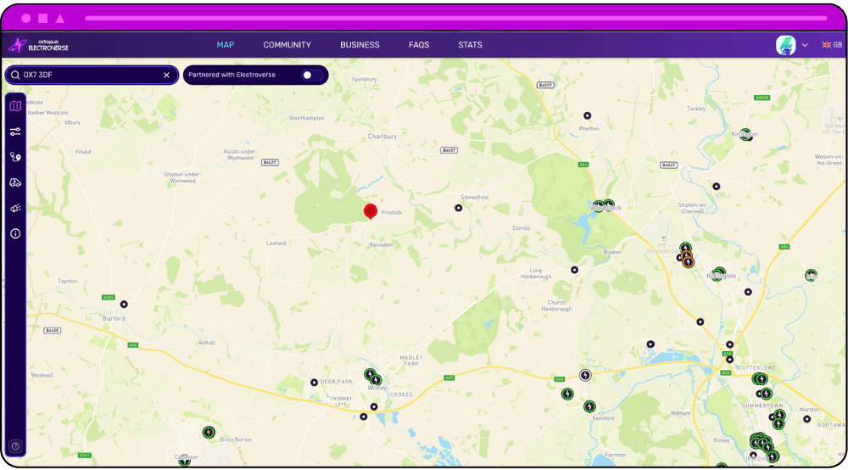Open the STATS page
The image size is (848, 470).
pyautogui.click(x=470, y=45)
